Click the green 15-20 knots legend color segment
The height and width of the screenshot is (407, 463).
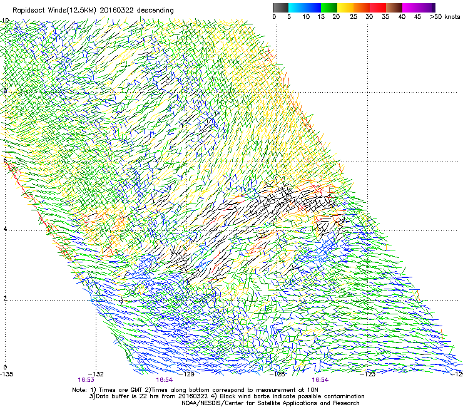pos(329,8)
